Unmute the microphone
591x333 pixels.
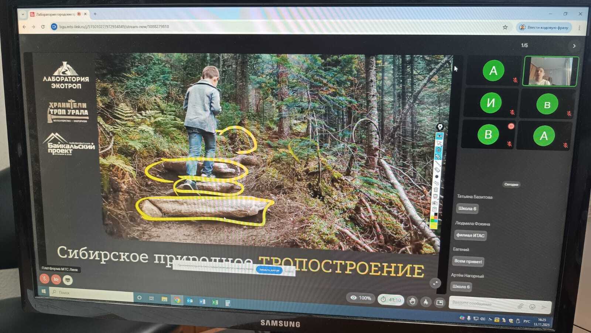point(44,279)
